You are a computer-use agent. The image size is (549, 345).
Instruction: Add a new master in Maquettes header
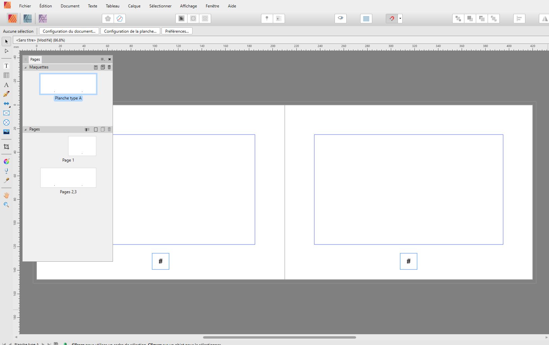[96, 67]
